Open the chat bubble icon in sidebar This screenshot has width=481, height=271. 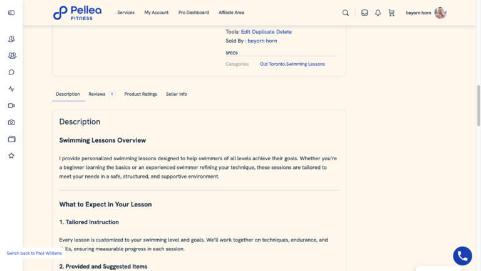click(11, 72)
